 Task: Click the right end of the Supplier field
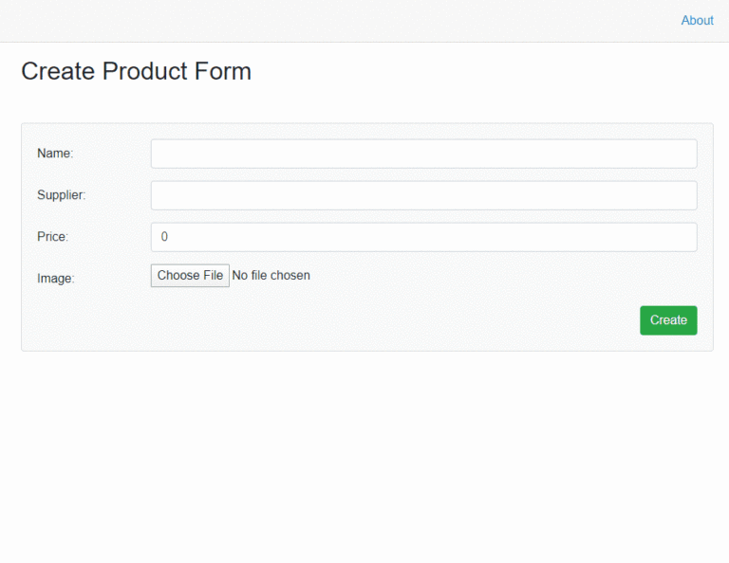[679, 195]
